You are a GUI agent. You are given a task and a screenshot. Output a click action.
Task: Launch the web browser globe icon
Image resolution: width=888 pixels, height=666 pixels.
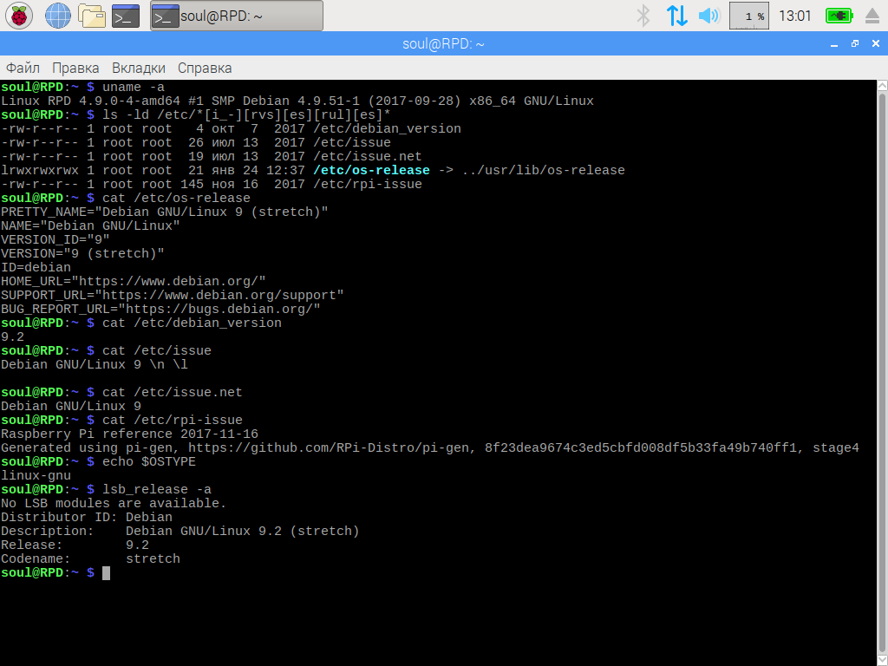[x=58, y=16]
